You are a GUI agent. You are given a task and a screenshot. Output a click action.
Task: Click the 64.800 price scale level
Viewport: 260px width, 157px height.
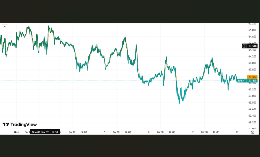252,37
